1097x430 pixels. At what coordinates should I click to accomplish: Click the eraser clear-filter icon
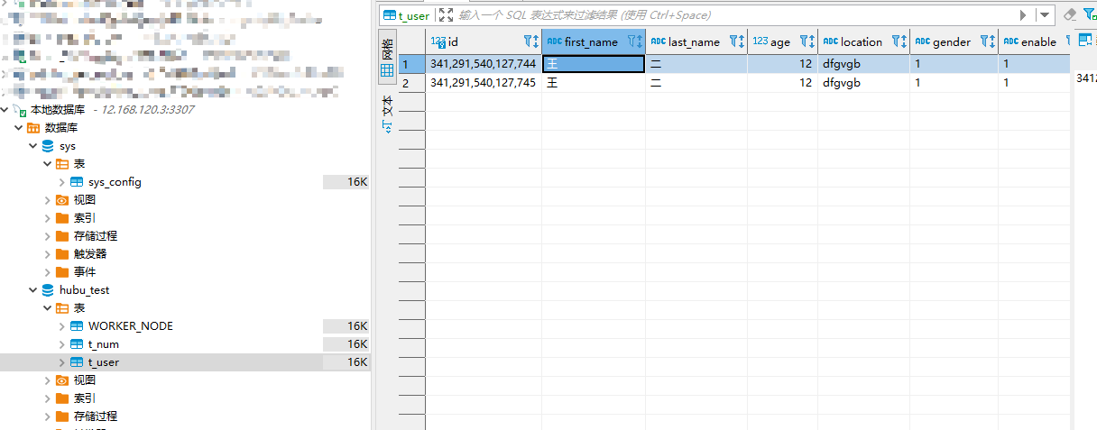(1070, 14)
